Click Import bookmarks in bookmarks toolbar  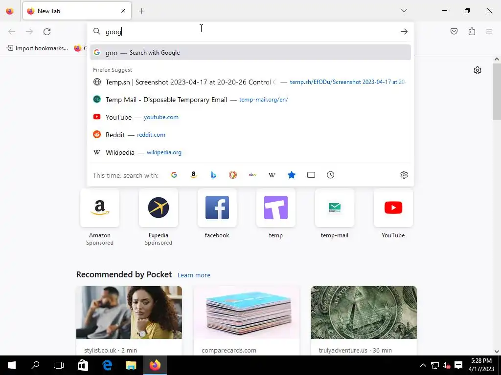coord(37,48)
